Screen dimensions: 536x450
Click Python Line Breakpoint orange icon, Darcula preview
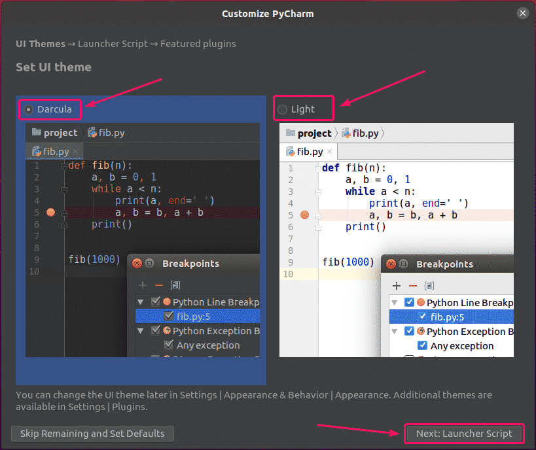(x=167, y=302)
